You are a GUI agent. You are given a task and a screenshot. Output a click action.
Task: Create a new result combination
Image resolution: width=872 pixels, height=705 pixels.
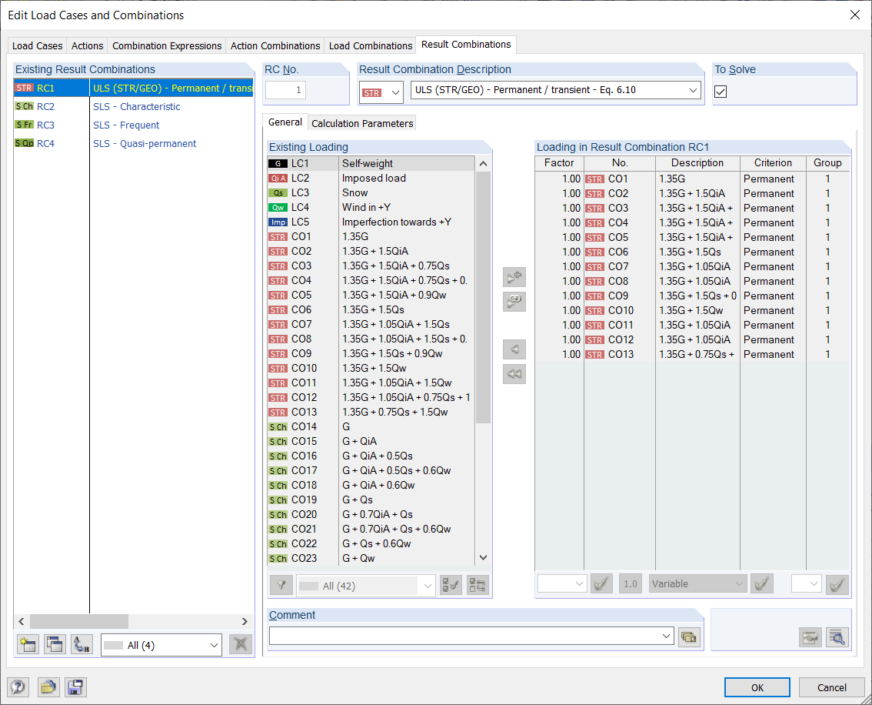[x=28, y=645]
